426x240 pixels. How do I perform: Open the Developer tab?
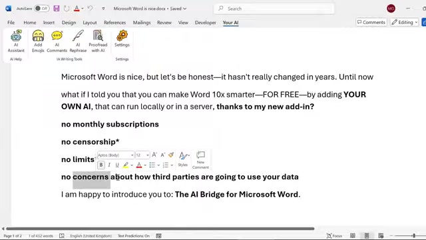click(x=206, y=23)
